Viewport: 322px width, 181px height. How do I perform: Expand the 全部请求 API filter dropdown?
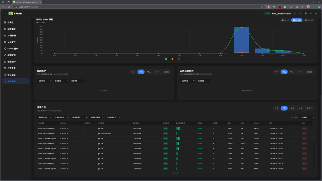44,118
